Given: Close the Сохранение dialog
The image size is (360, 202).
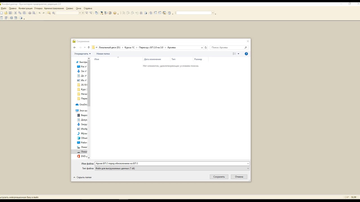Looking at the screenshot, I should [x=248, y=41].
